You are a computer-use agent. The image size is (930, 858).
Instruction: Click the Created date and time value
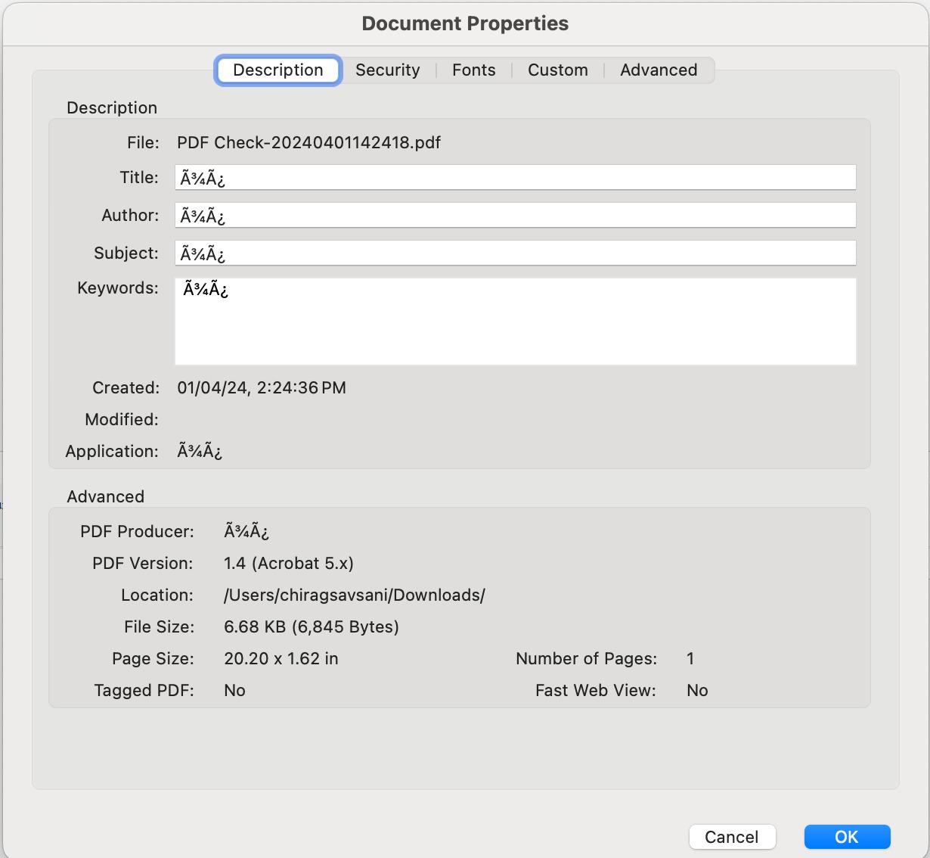coord(262,388)
